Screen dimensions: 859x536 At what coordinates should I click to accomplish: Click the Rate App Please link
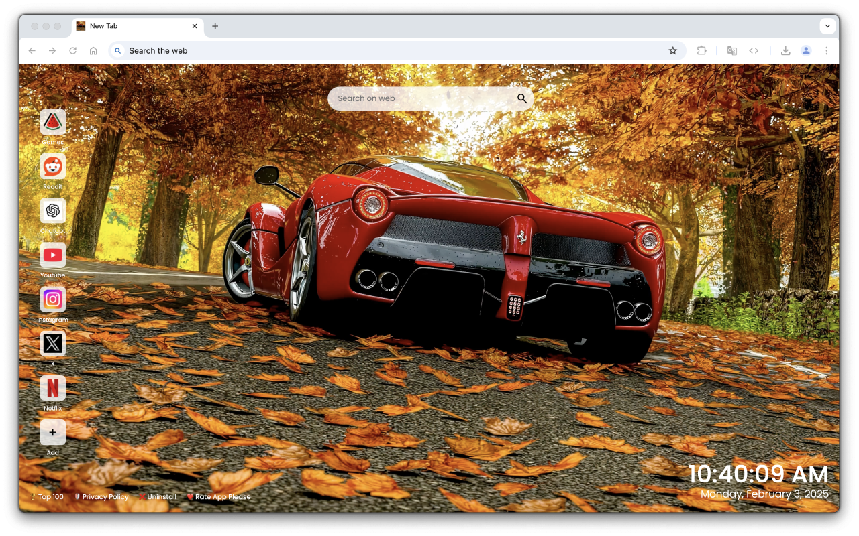[x=219, y=497]
